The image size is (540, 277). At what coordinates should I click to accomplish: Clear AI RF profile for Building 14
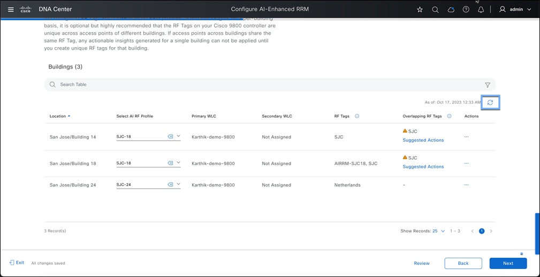170,136
